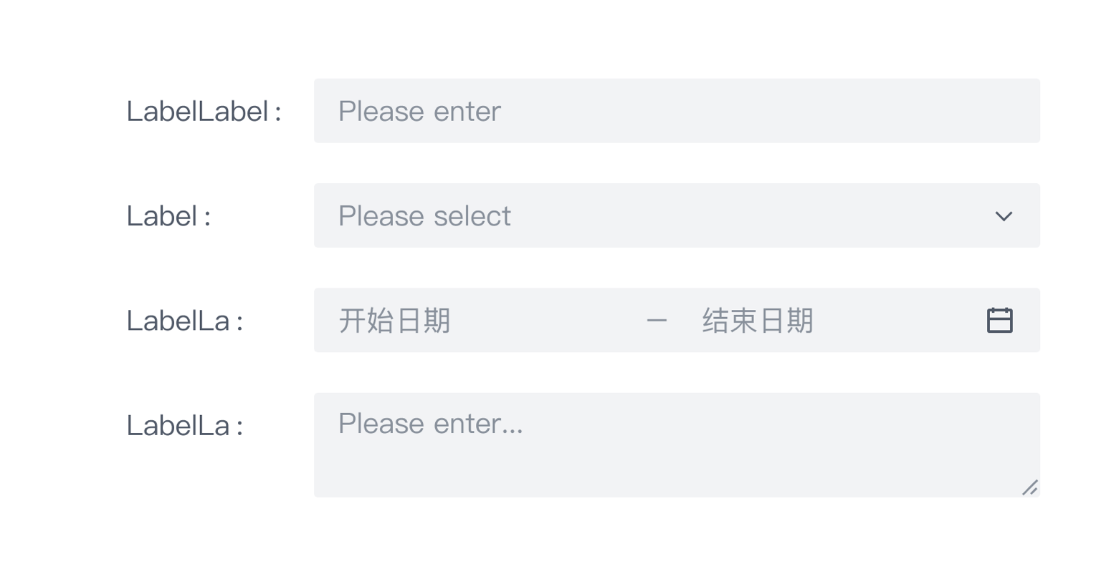Image resolution: width=1101 pixels, height=584 pixels.
Task: Click the space right of the 结束日期 text
Action: 896,321
